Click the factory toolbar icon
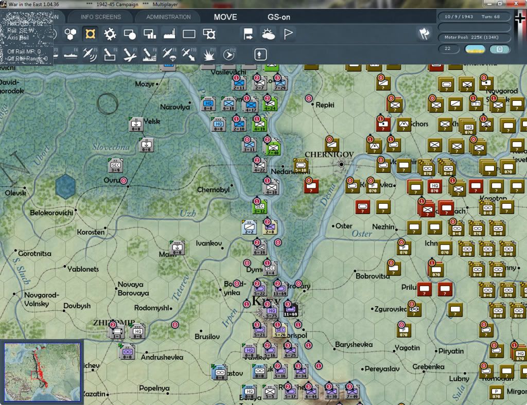 [x=169, y=34]
